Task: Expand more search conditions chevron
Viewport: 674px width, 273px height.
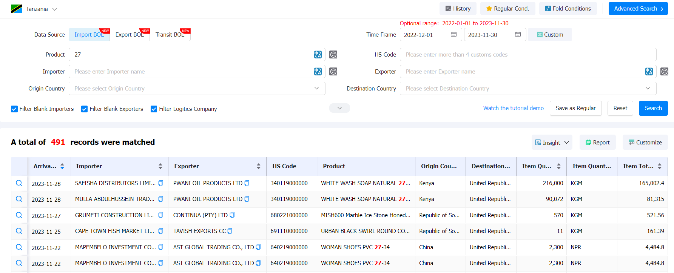Action: coord(339,108)
